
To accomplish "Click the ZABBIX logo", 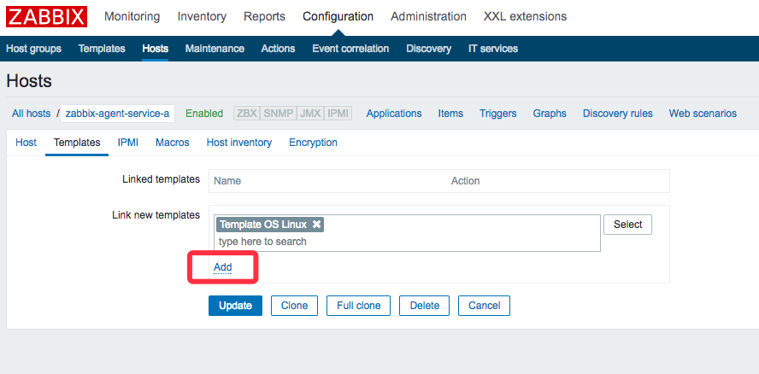I will 46,16.
